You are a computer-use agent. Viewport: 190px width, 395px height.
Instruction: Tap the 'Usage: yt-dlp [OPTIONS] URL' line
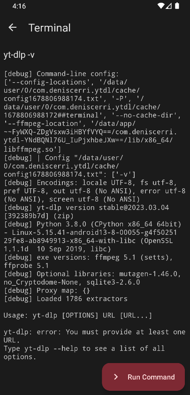(x=78, y=316)
